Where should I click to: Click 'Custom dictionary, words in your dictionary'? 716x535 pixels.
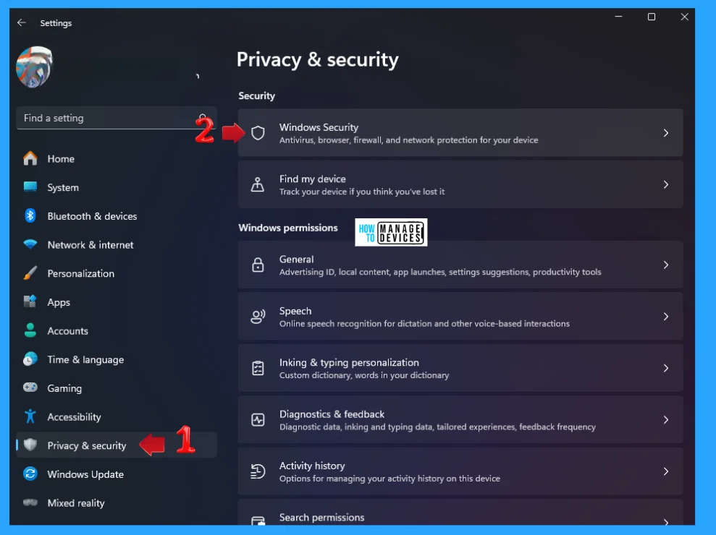[364, 375]
